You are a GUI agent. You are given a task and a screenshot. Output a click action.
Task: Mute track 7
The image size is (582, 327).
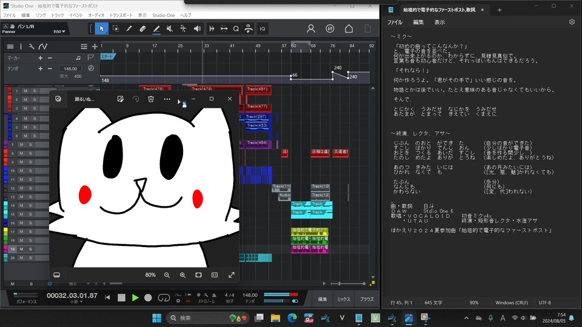[21, 145]
